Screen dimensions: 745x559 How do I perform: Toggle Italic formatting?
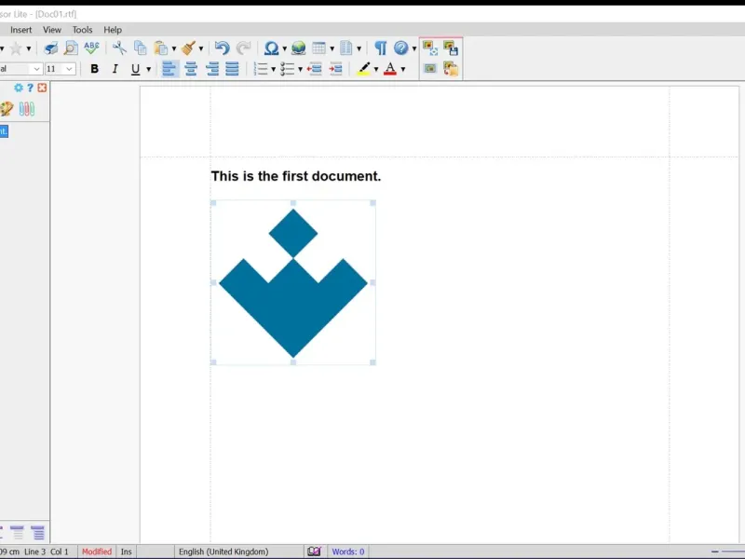115,69
